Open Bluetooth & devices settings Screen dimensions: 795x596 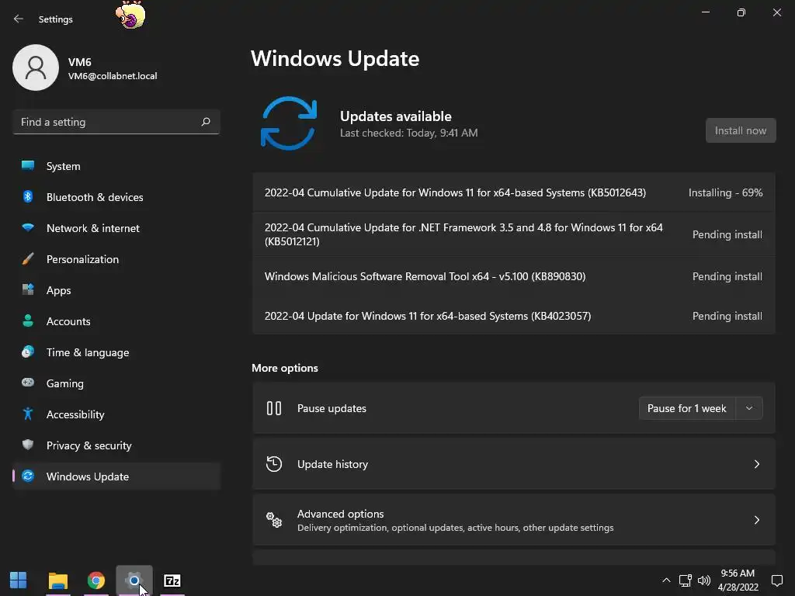116,197
